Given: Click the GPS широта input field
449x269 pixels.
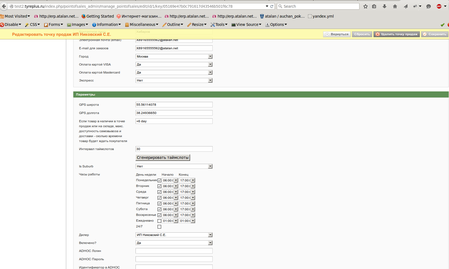Looking at the screenshot, I should click(174, 105).
